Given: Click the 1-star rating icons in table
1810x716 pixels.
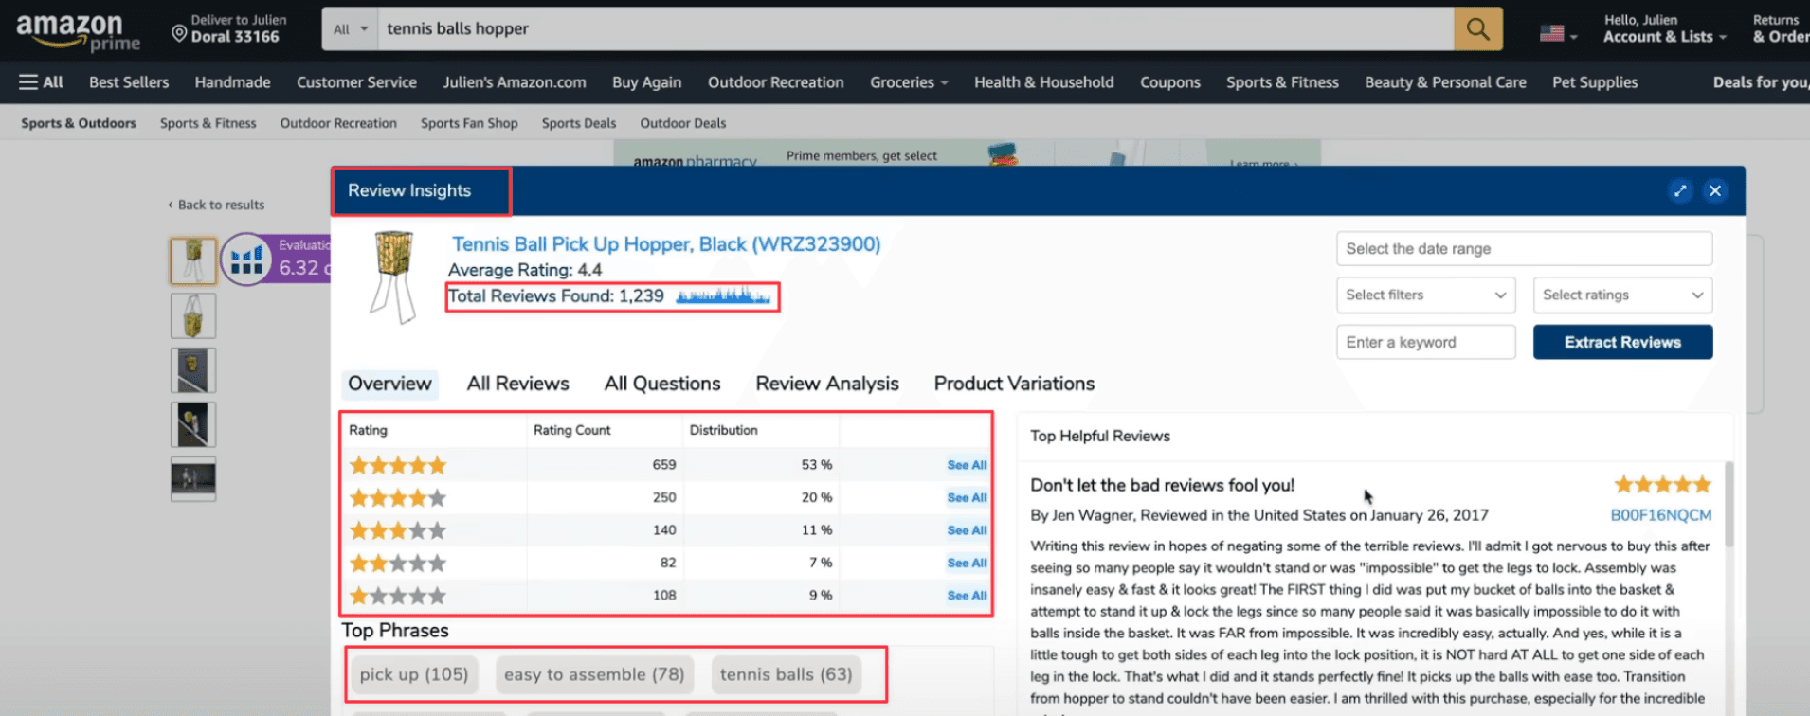Looking at the screenshot, I should coord(398,596).
